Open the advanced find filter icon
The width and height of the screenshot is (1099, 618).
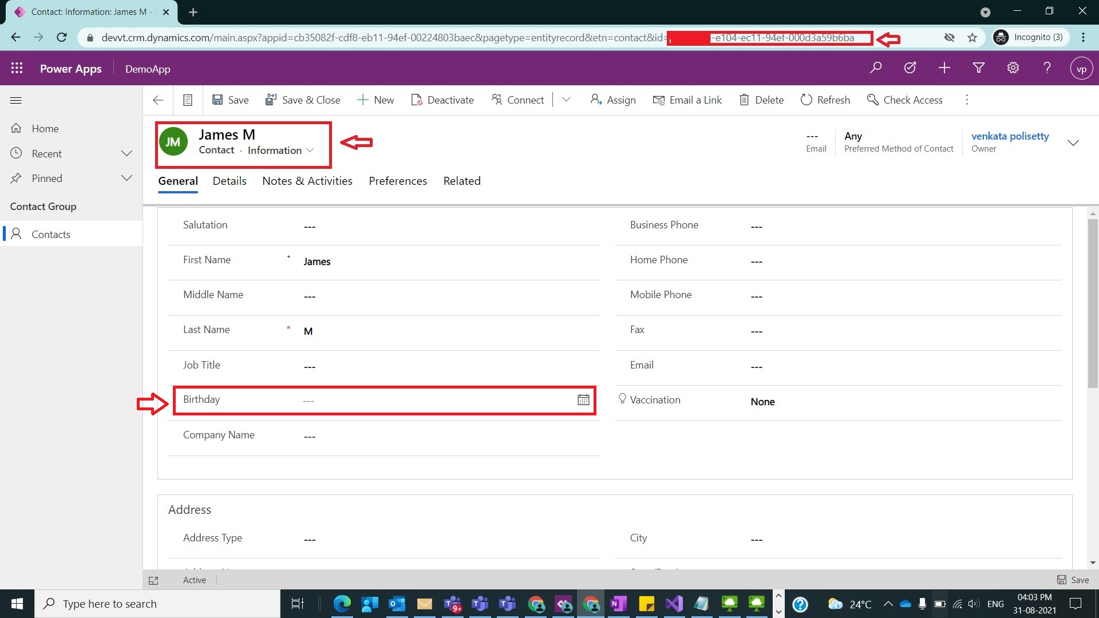click(978, 68)
